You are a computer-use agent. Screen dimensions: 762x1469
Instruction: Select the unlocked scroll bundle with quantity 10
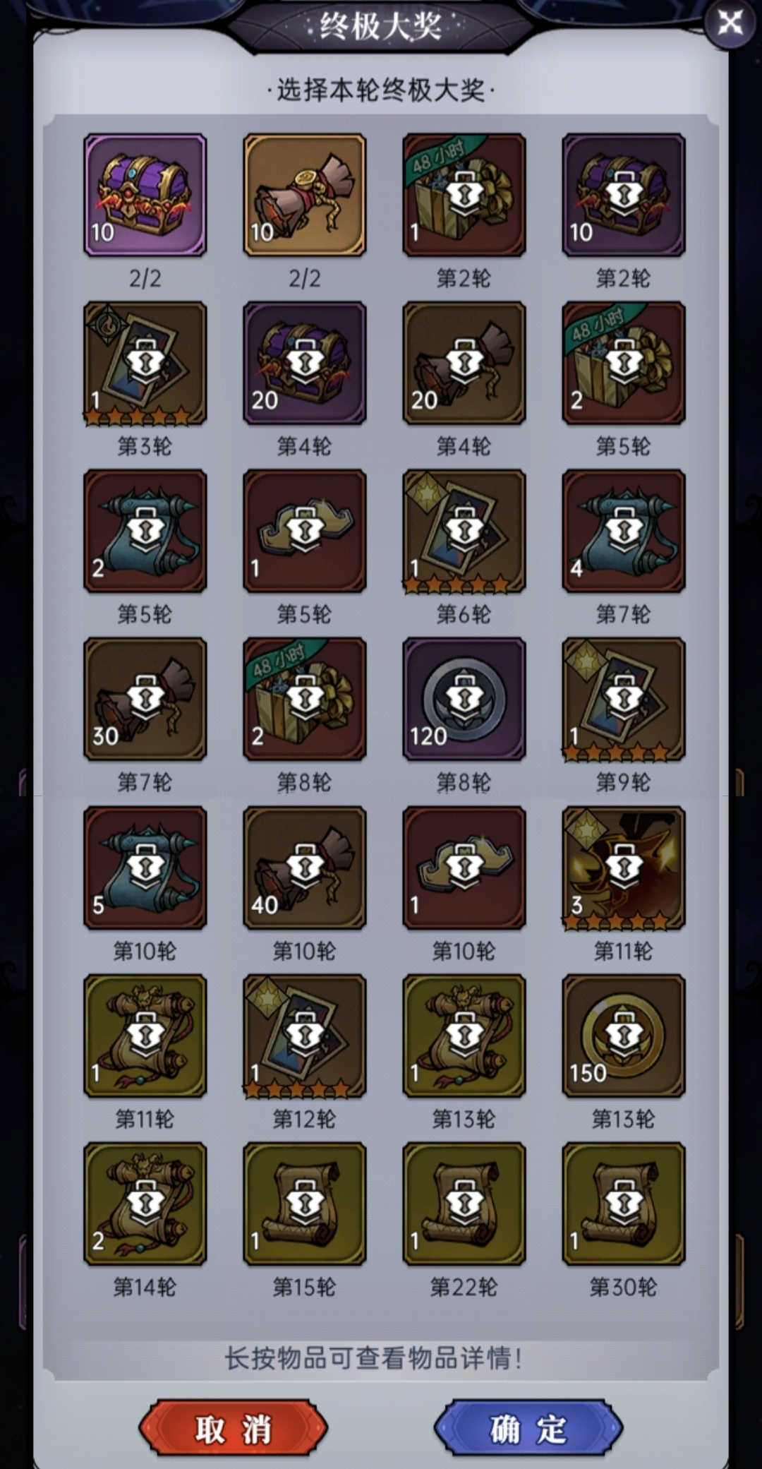click(x=304, y=195)
